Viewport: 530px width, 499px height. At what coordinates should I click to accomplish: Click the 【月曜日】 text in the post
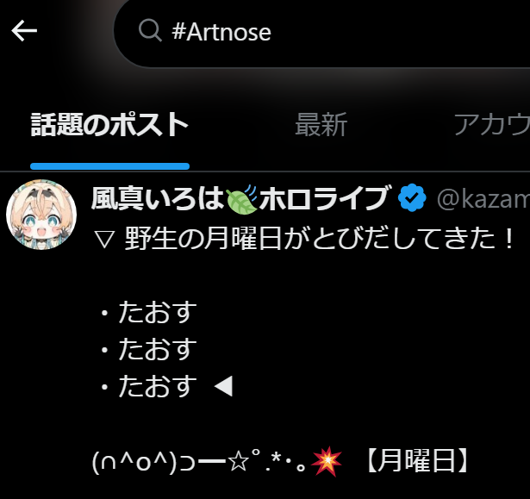tap(417, 461)
